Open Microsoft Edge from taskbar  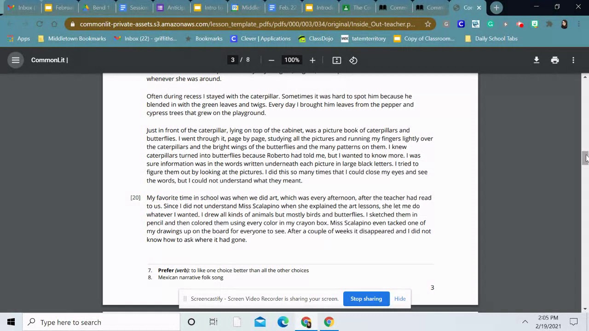point(283,322)
